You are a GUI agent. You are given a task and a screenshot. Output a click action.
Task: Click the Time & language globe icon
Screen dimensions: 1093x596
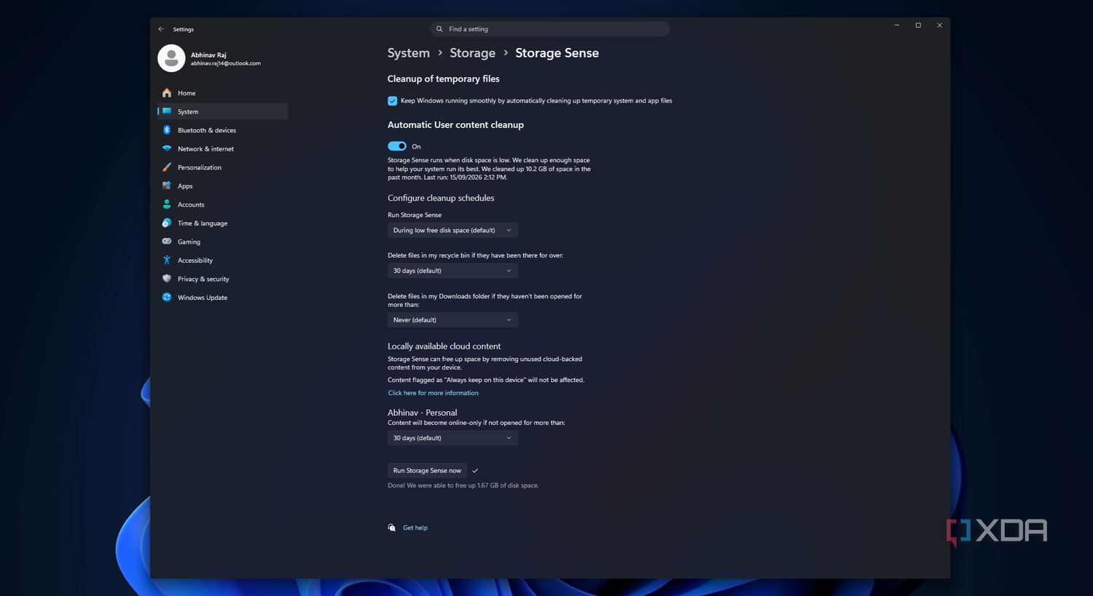click(167, 223)
